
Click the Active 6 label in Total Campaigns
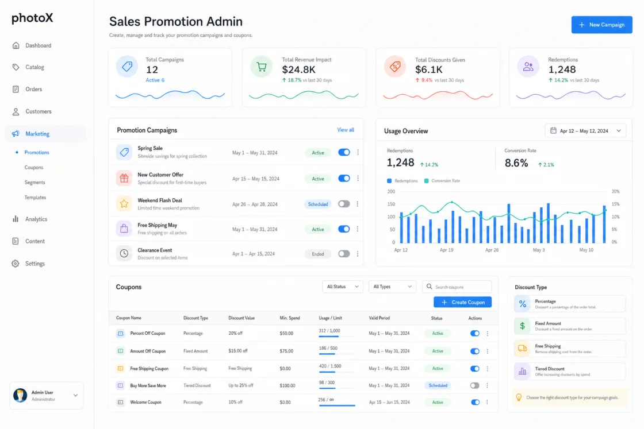(x=155, y=80)
